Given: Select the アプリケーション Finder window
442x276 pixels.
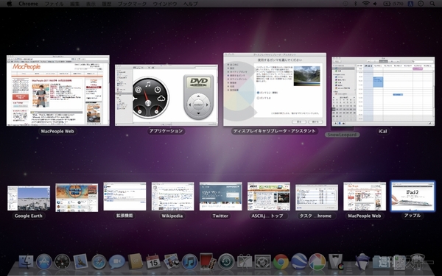Looking at the screenshot, I should tap(166, 95).
